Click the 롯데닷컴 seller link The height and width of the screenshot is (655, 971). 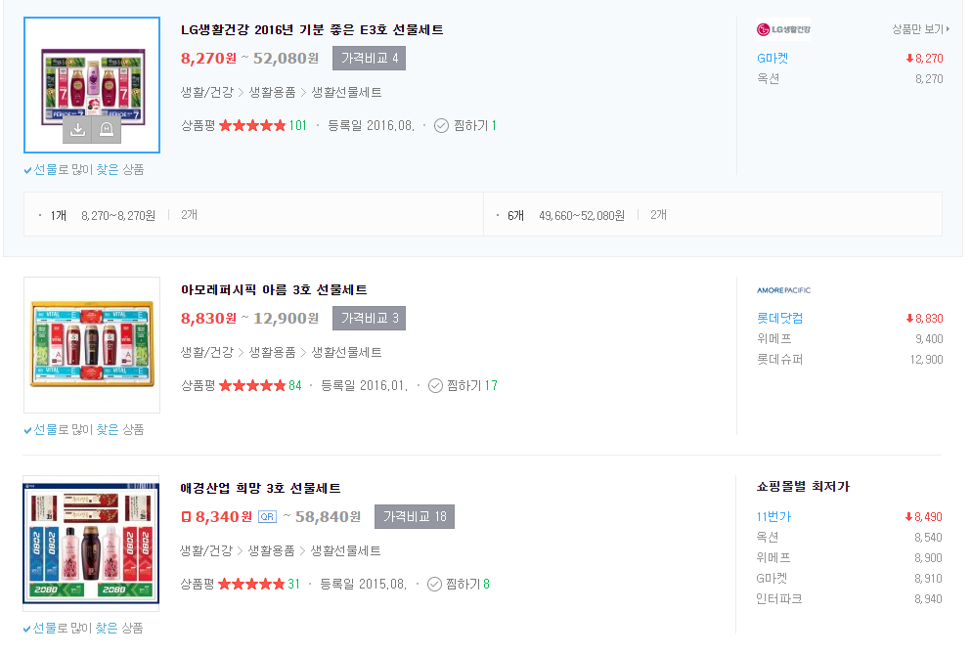click(779, 318)
